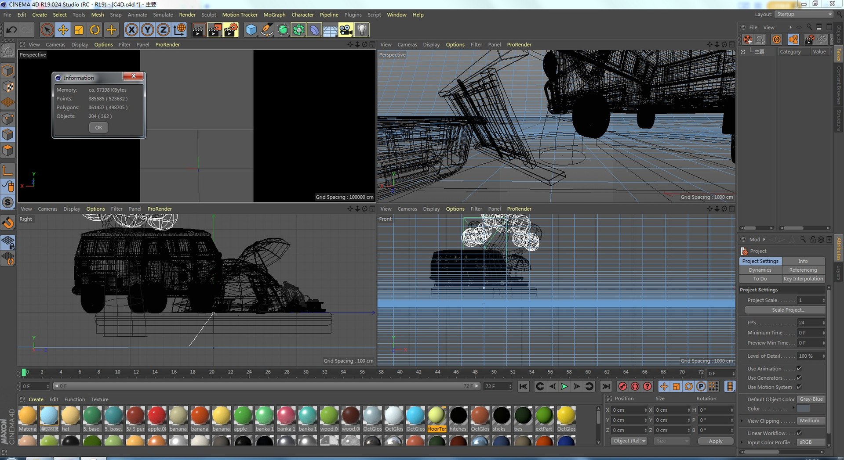Click the Play Forwards button
This screenshot has height=460, width=844.
pos(564,386)
